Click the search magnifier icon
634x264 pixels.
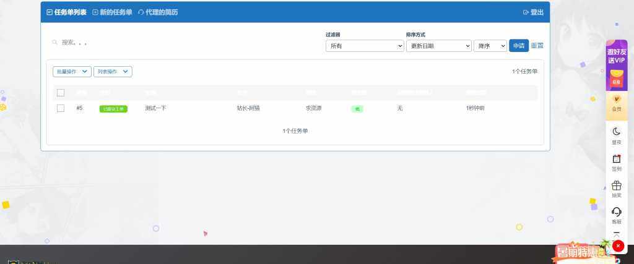pyautogui.click(x=54, y=43)
